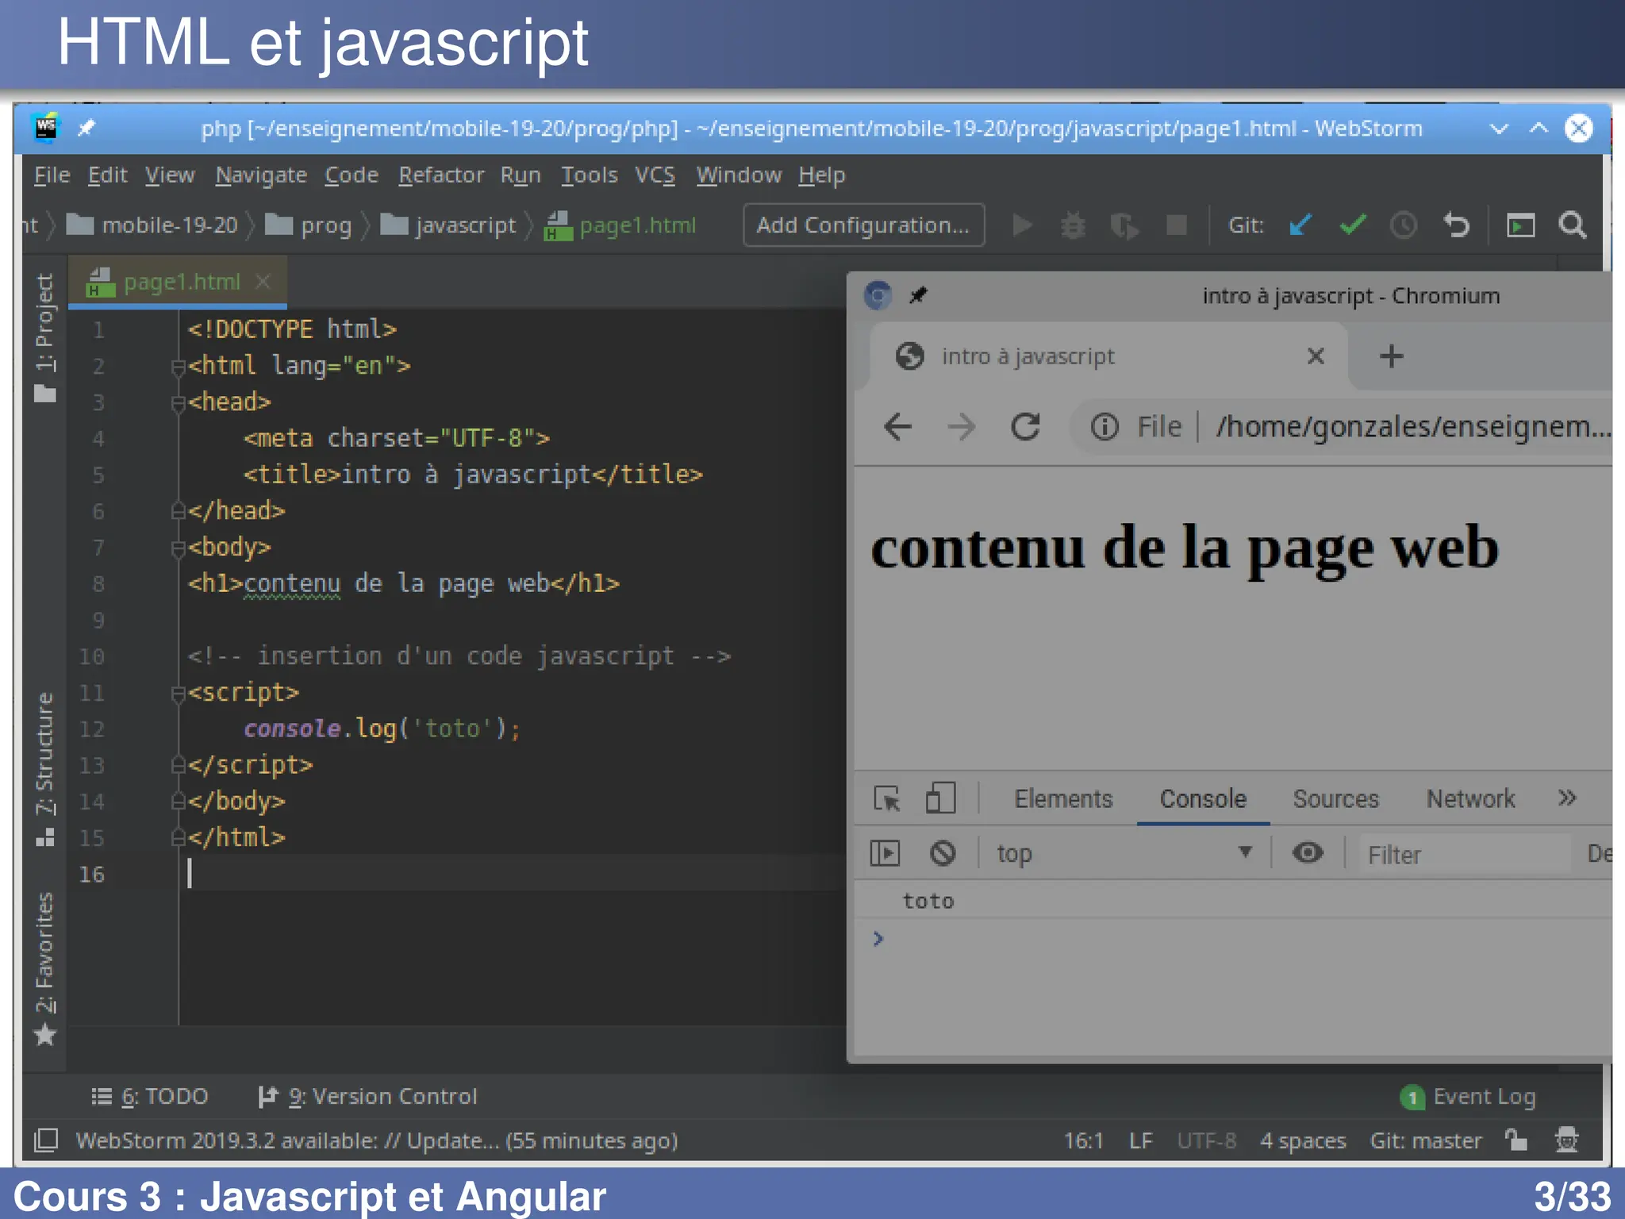Open 6: TODO tool window

[150, 1096]
